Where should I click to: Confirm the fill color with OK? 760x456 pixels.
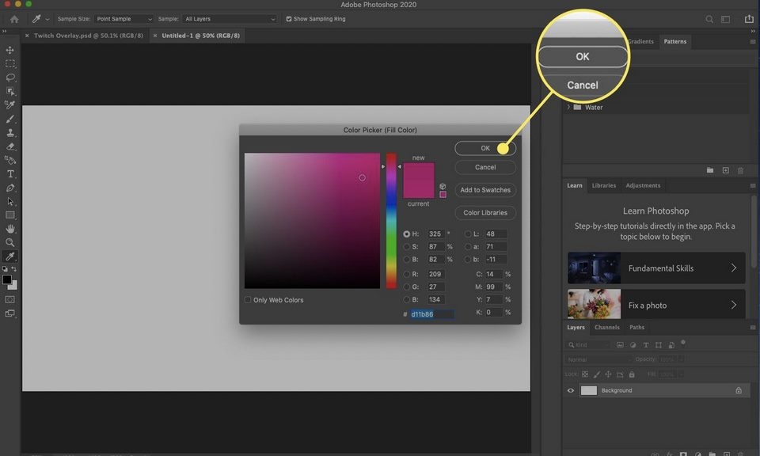484,148
